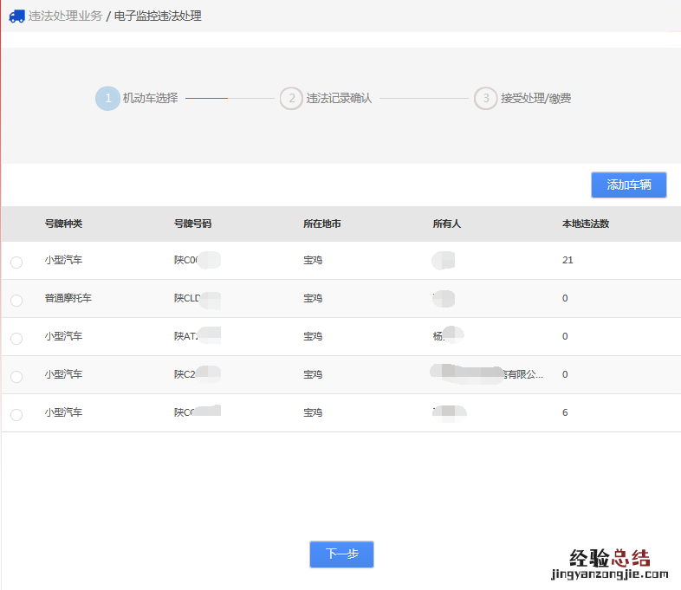The image size is (681, 590).
Task: Click the 本地违法数 column header
Action: tap(586, 224)
